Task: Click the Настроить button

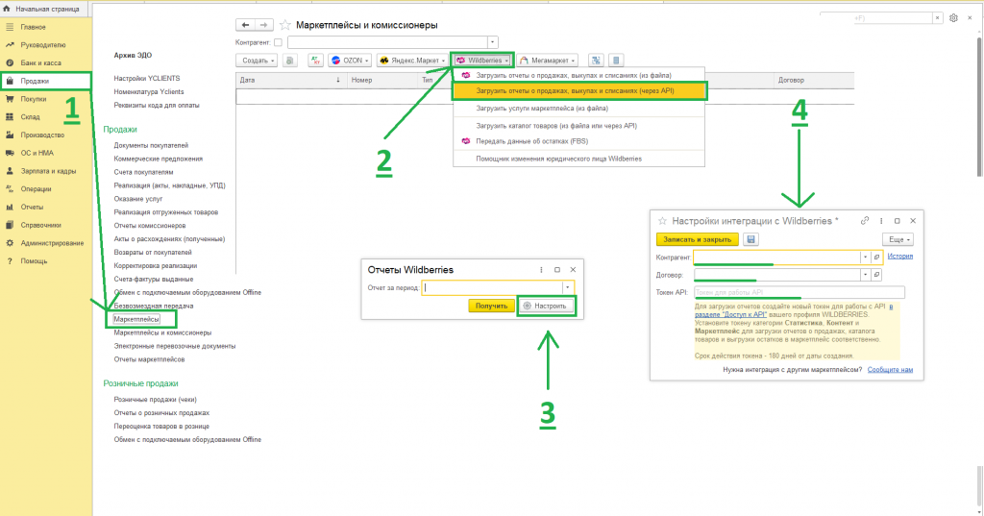Action: pyautogui.click(x=546, y=306)
